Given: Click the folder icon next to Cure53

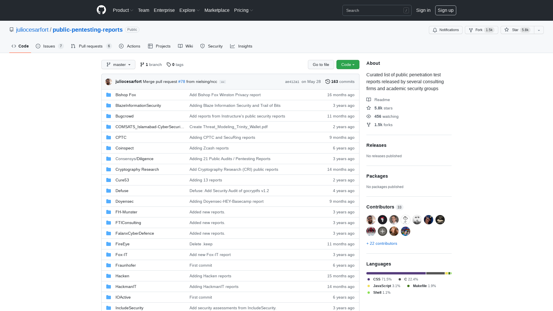Looking at the screenshot, I should [109, 180].
